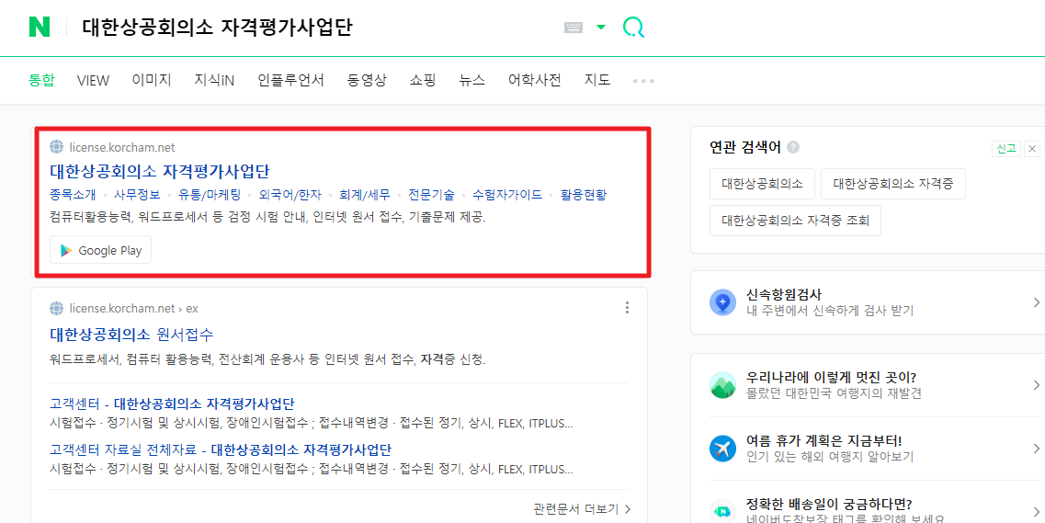Expand more tabs with three-dot icon
This screenshot has width=1045, height=523.
(643, 81)
